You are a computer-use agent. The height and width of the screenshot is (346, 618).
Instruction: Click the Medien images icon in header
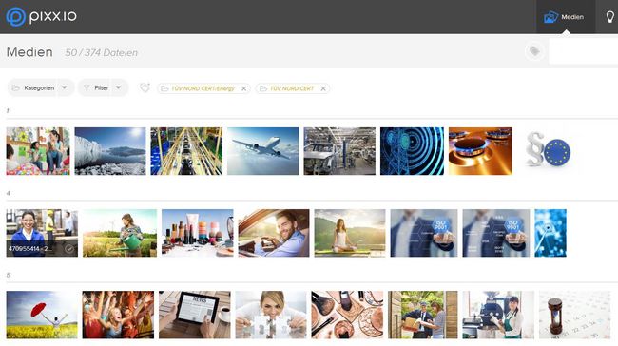tap(550, 17)
